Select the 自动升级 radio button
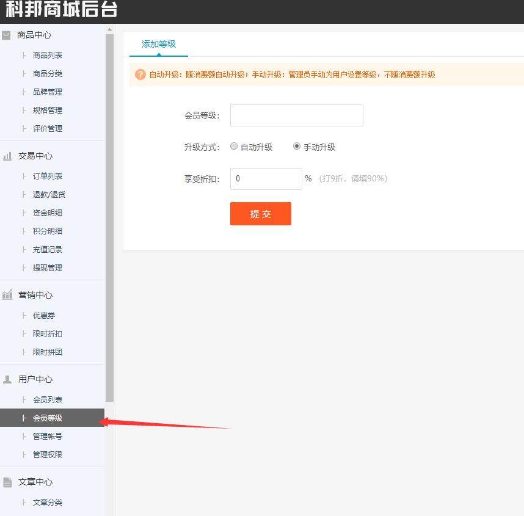 [234, 146]
